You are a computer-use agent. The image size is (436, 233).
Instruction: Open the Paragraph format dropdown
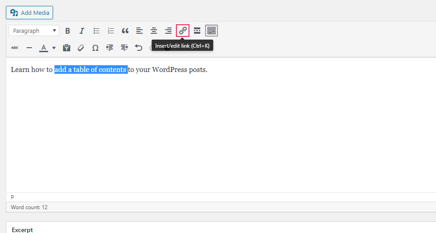[x=34, y=31]
